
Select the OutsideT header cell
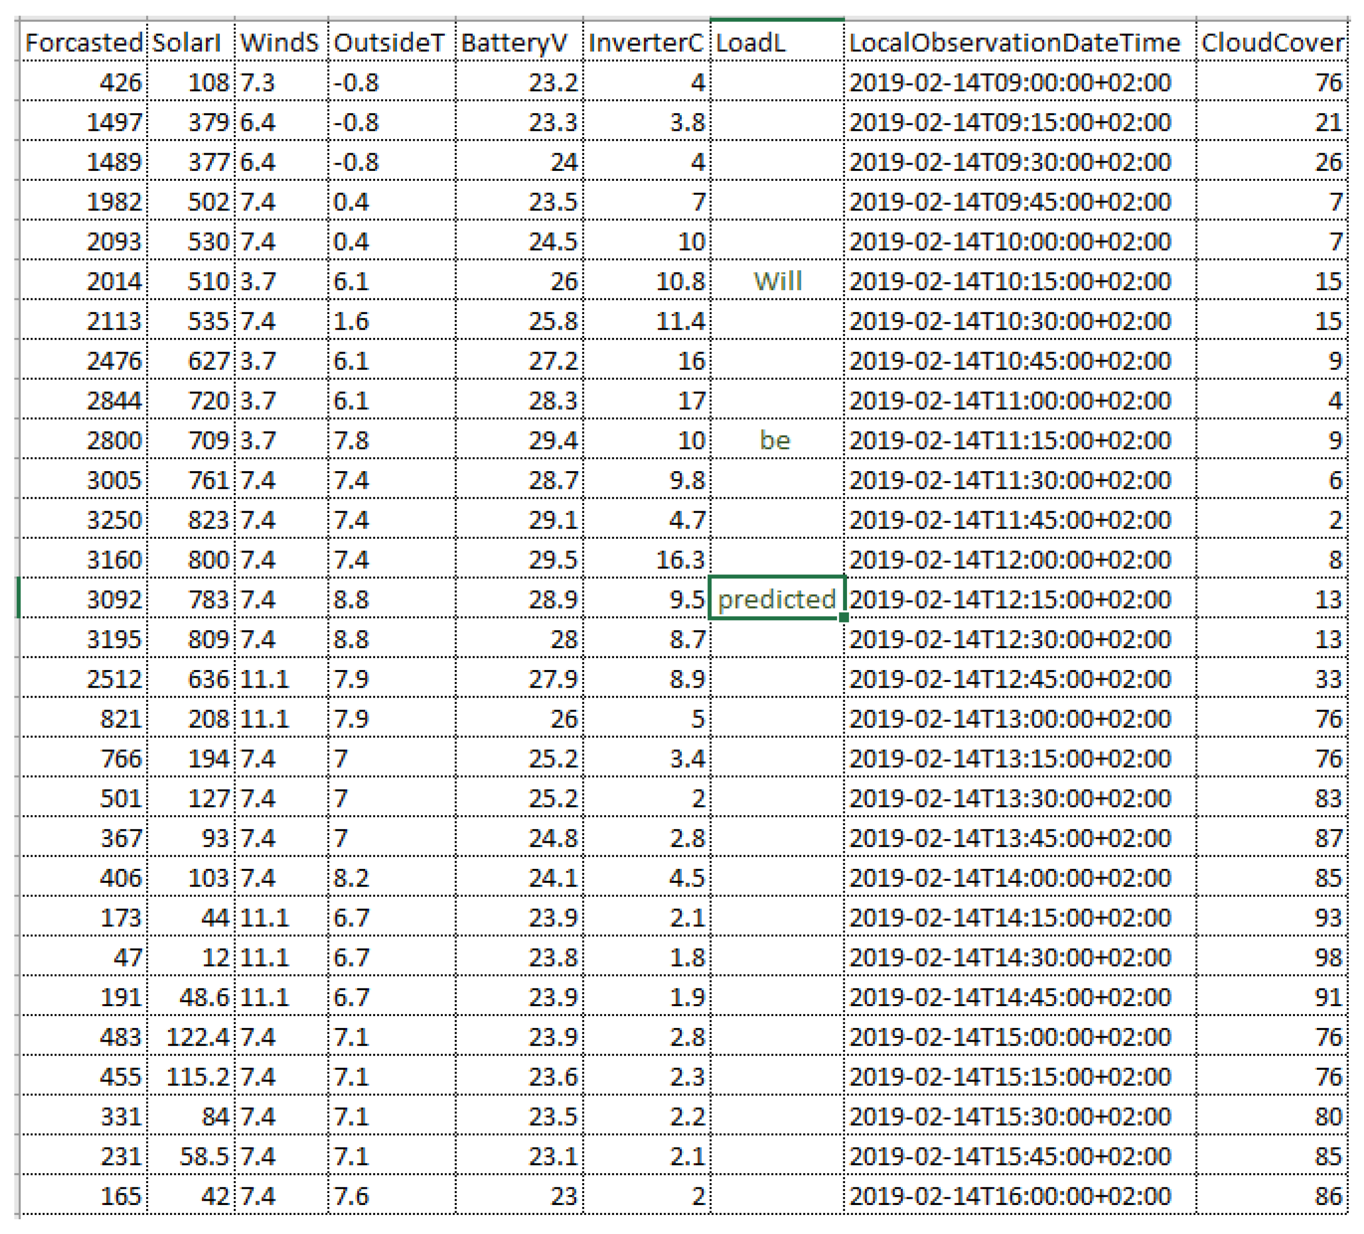391,43
